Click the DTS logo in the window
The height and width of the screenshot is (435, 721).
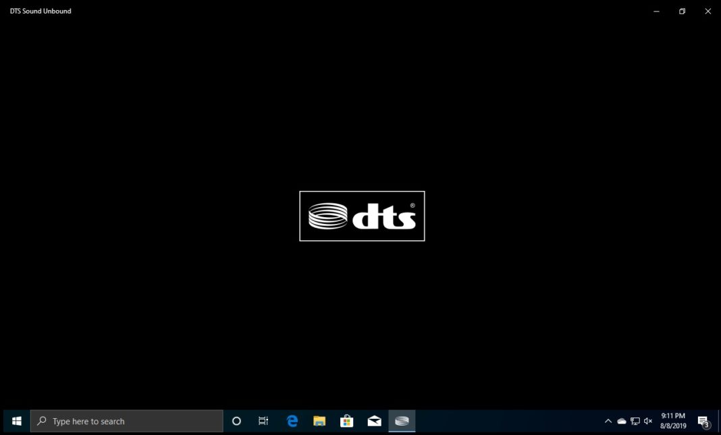[x=361, y=215]
